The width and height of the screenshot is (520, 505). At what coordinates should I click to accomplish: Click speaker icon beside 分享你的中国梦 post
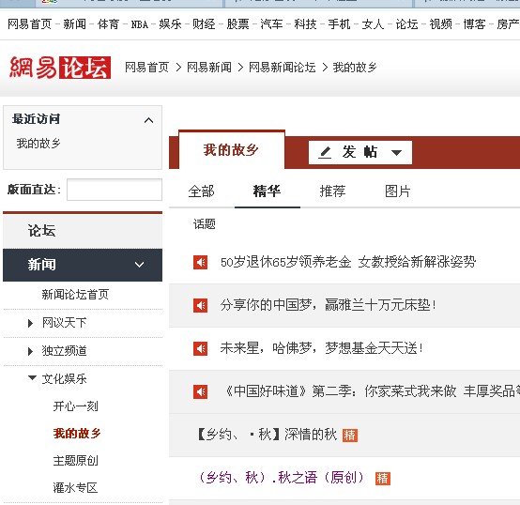200,305
